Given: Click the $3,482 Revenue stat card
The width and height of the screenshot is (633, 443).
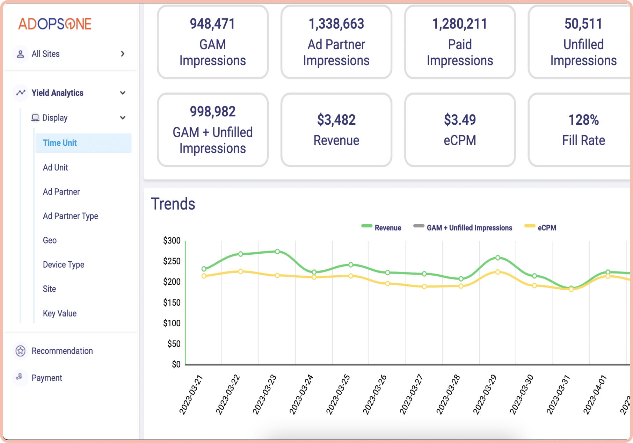Looking at the screenshot, I should point(336,130).
